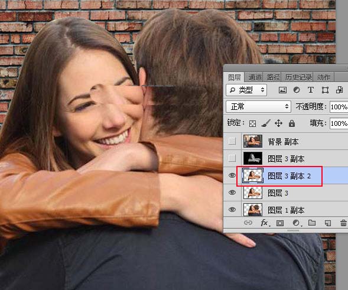Hide the 图层 3 副本 2 layer eye

tap(232, 175)
